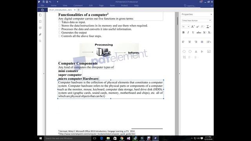Viewport: 251px width, 141px height.
Task: Open the Protect tab
Action: [x=124, y=5]
